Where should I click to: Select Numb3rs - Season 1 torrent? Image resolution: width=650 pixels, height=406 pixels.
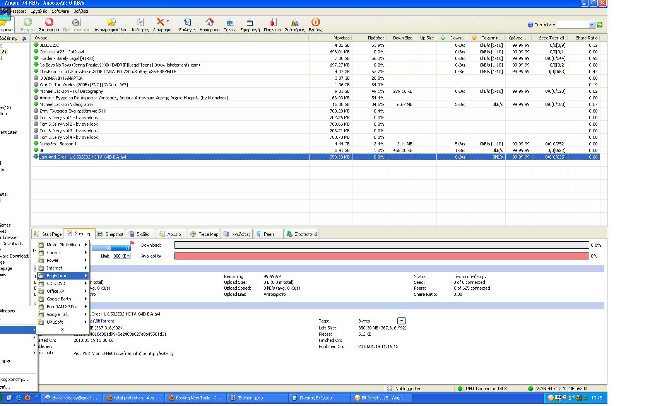pos(316,144)
